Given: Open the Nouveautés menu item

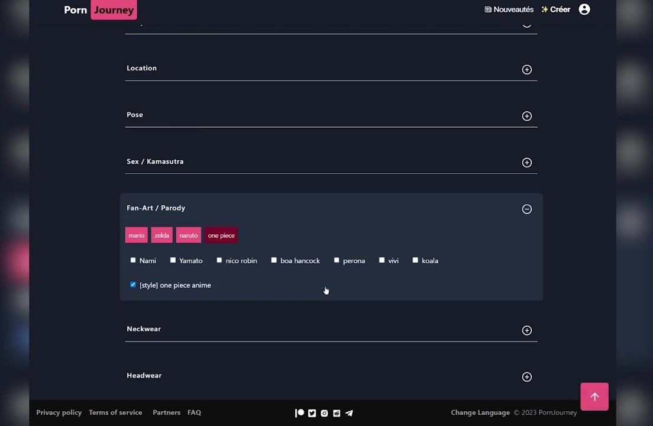Looking at the screenshot, I should (x=509, y=9).
